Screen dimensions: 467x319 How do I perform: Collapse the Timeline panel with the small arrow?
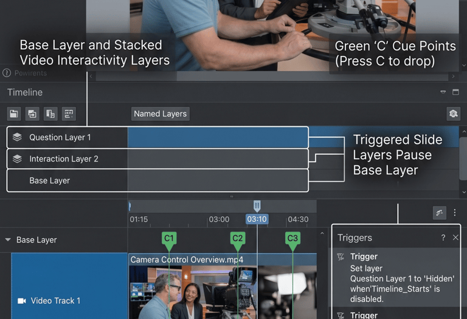click(443, 92)
